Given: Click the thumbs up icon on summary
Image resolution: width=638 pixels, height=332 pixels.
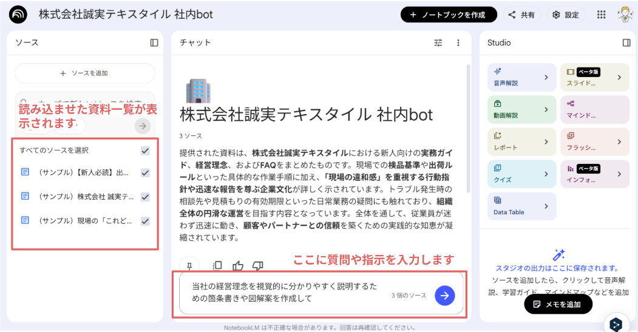Looking at the screenshot, I should 238,265.
